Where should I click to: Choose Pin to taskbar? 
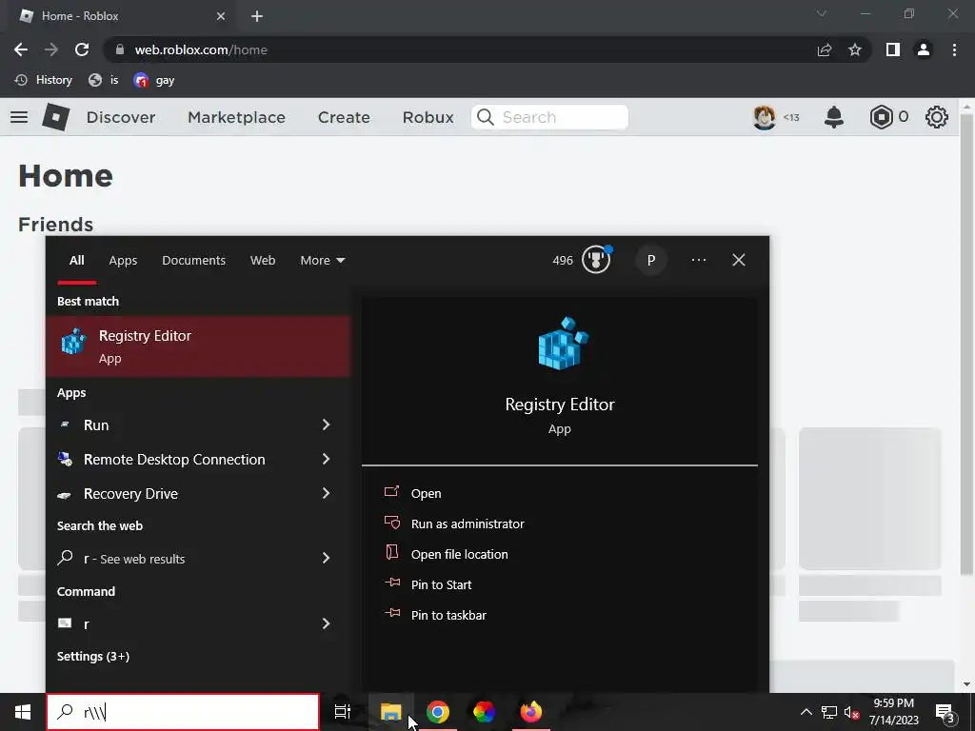[x=448, y=616]
